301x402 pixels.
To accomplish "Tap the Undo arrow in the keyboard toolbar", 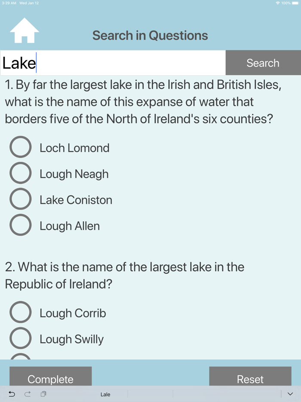I will (12, 394).
